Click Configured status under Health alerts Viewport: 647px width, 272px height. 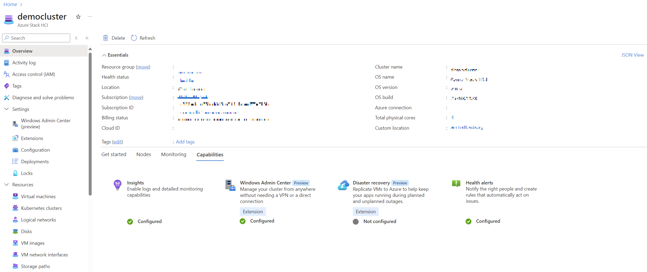click(488, 221)
